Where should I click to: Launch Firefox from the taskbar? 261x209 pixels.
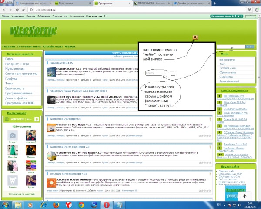56,205
